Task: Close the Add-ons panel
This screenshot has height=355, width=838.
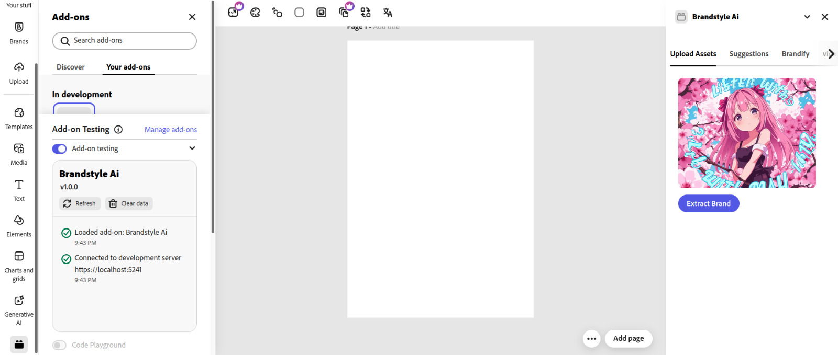Action: click(192, 17)
